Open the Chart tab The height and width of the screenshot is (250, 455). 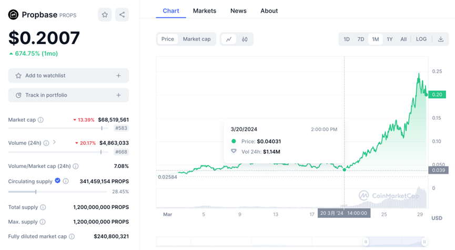click(x=171, y=11)
